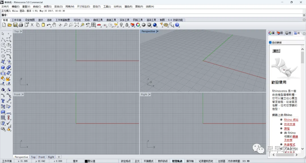Toggle 物件锁点 osnap in status bar
Screen dimensions: 306x163
click(x=163, y=161)
